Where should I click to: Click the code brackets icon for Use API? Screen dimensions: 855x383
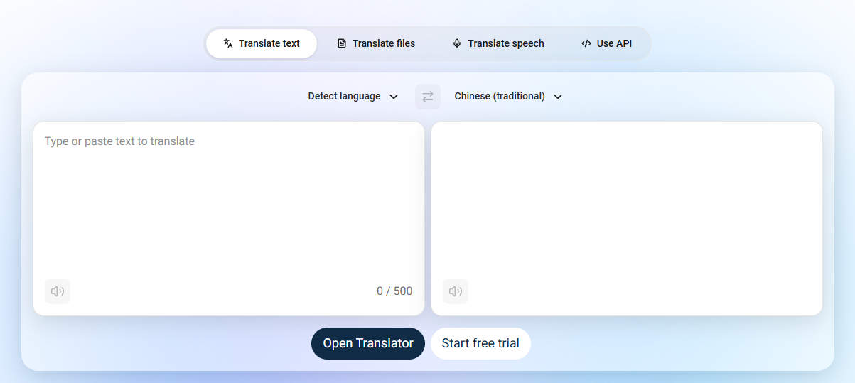pos(586,43)
